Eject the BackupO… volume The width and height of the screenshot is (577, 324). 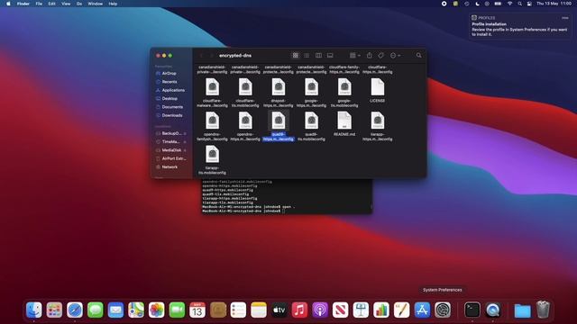pos(185,133)
